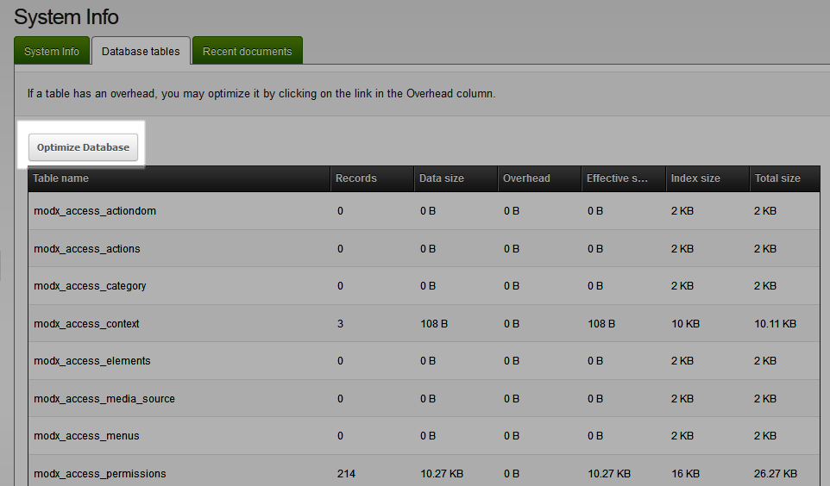Select the modx_access_context row
830x486 pixels.
(x=86, y=324)
